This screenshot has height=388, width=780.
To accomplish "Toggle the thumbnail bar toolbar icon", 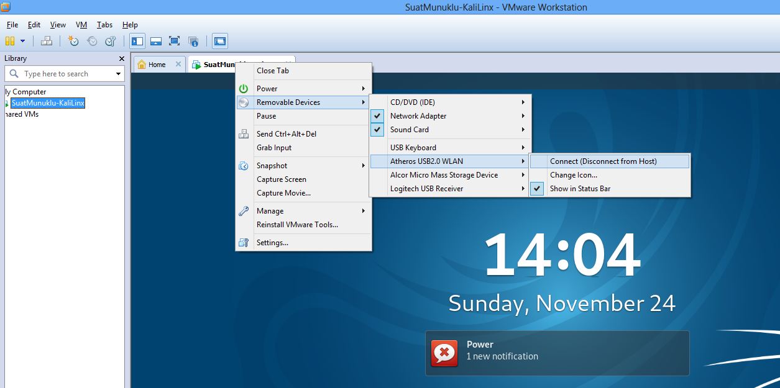I will point(156,41).
